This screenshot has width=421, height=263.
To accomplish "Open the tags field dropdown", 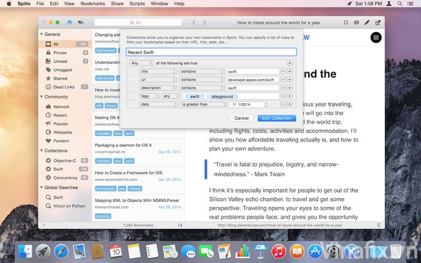I will coord(149,96).
